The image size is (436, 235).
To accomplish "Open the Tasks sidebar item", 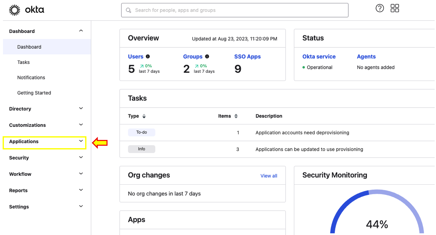I will (x=23, y=62).
